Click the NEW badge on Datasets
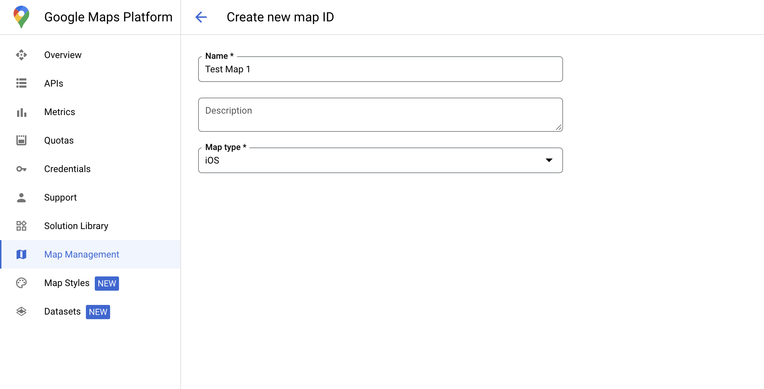The image size is (764, 389). (98, 312)
